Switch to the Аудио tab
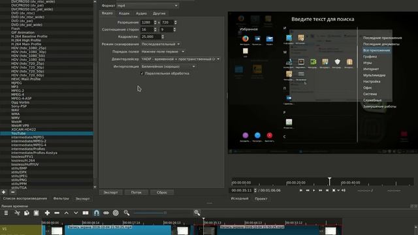The width and height of the screenshot is (418, 235). (141, 13)
